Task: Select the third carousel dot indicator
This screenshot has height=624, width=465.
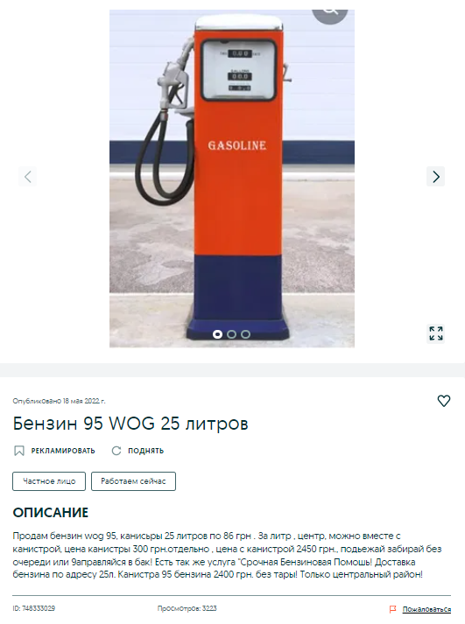Action: tap(246, 334)
